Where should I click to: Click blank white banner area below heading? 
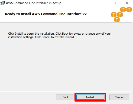(54, 19)
